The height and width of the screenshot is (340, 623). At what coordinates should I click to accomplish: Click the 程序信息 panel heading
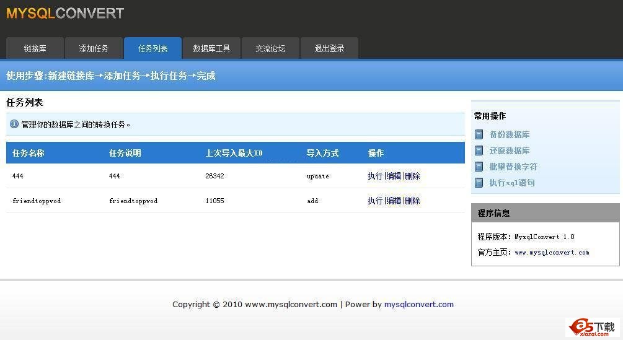(493, 213)
